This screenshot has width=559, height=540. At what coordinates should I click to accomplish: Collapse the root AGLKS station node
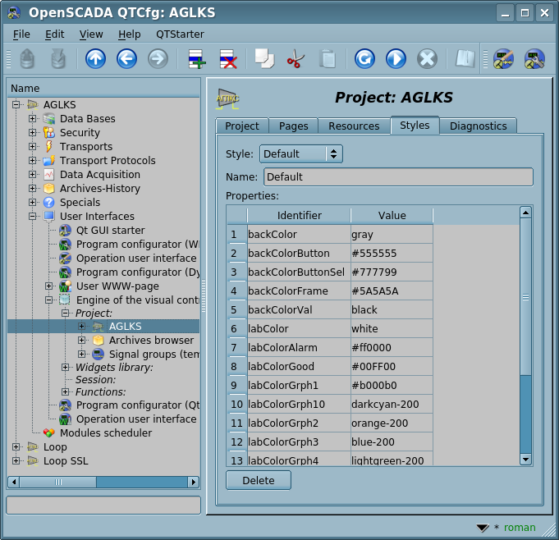coord(16,104)
